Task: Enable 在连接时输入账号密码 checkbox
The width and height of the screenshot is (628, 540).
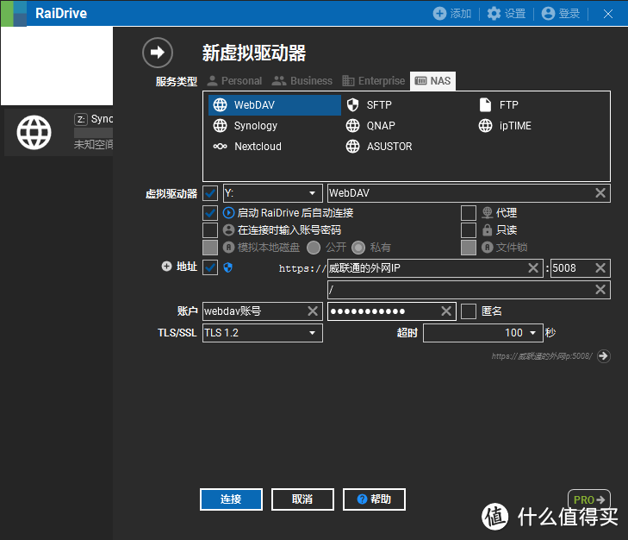Action: (x=210, y=230)
